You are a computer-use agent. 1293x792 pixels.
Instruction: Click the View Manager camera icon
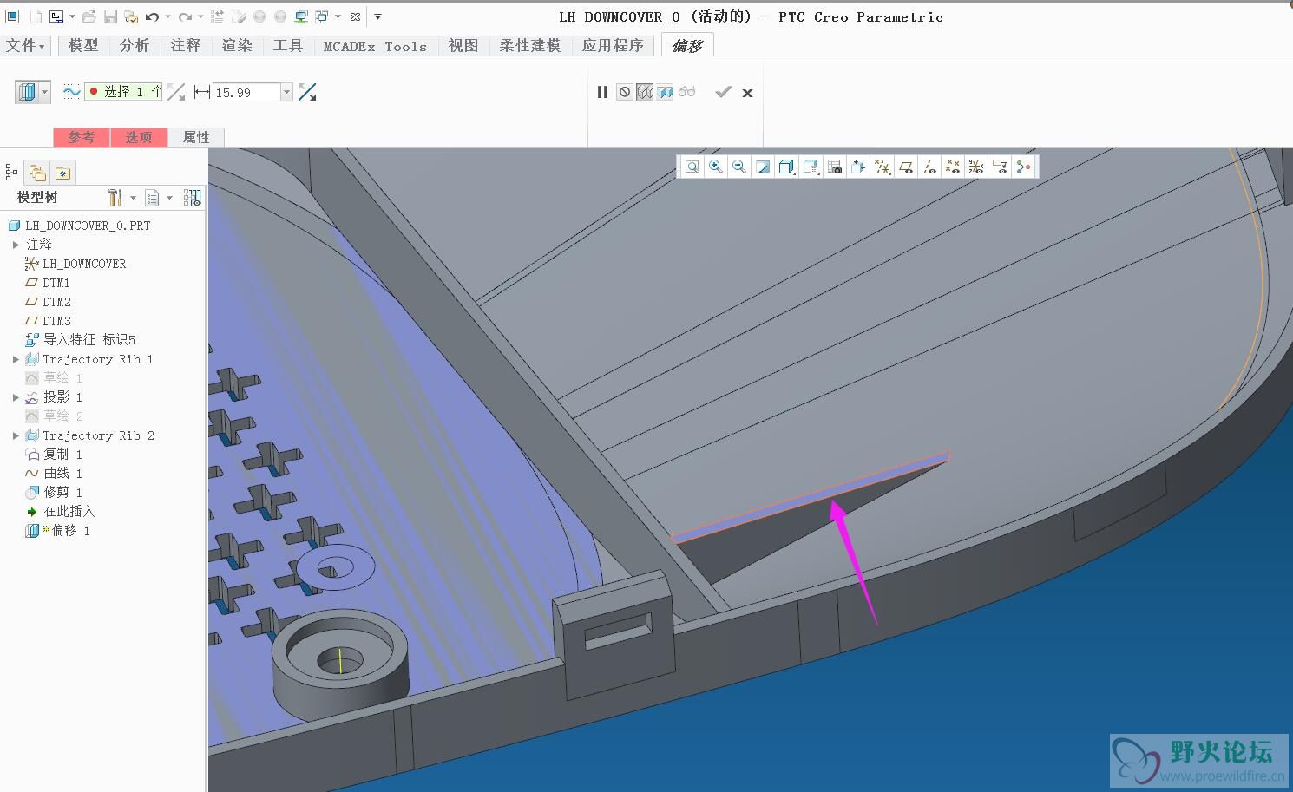click(x=834, y=167)
